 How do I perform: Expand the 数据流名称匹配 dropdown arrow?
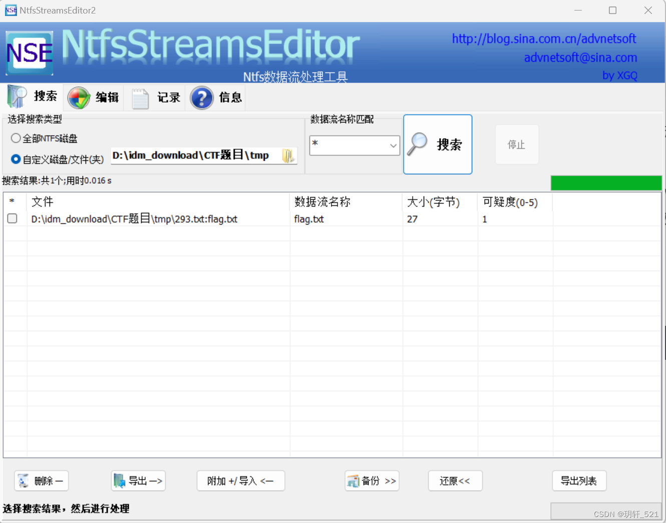pos(393,146)
